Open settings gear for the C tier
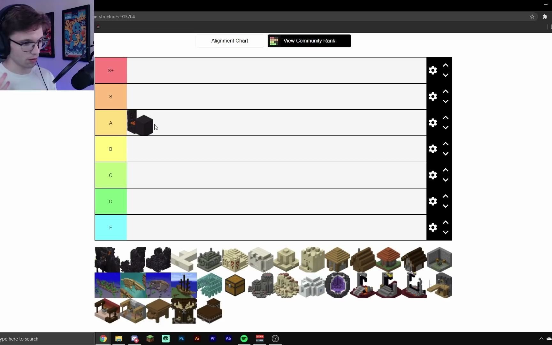The width and height of the screenshot is (552, 345). tap(433, 175)
